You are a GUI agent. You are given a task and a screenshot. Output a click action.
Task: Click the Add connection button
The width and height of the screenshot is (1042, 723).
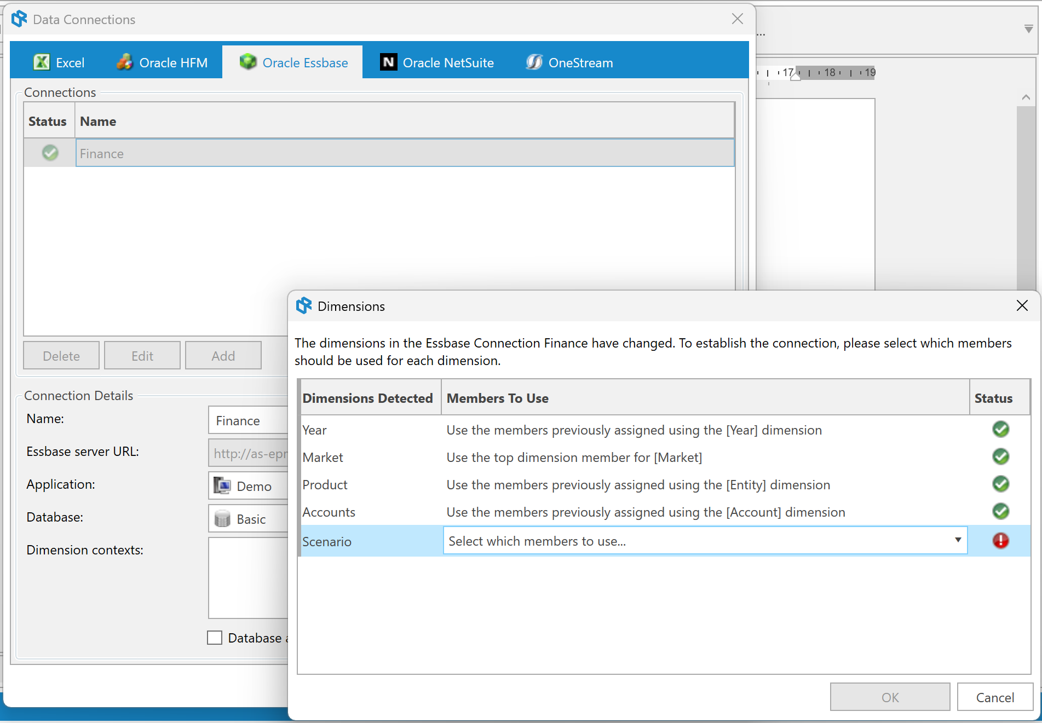tap(223, 356)
